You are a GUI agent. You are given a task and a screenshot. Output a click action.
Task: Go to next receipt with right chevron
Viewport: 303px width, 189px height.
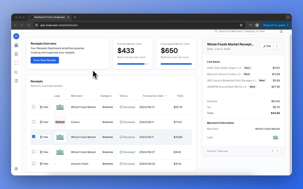(278, 151)
